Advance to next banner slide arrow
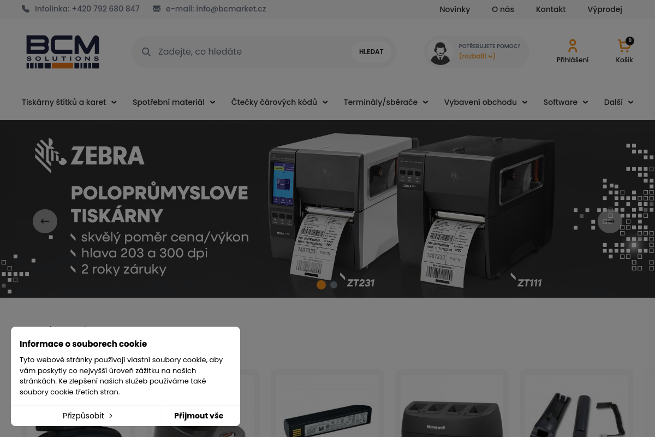Viewport: 655px width, 437px height. point(610,221)
